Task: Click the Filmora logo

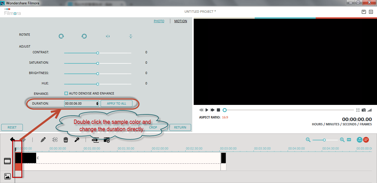Action: point(12,12)
